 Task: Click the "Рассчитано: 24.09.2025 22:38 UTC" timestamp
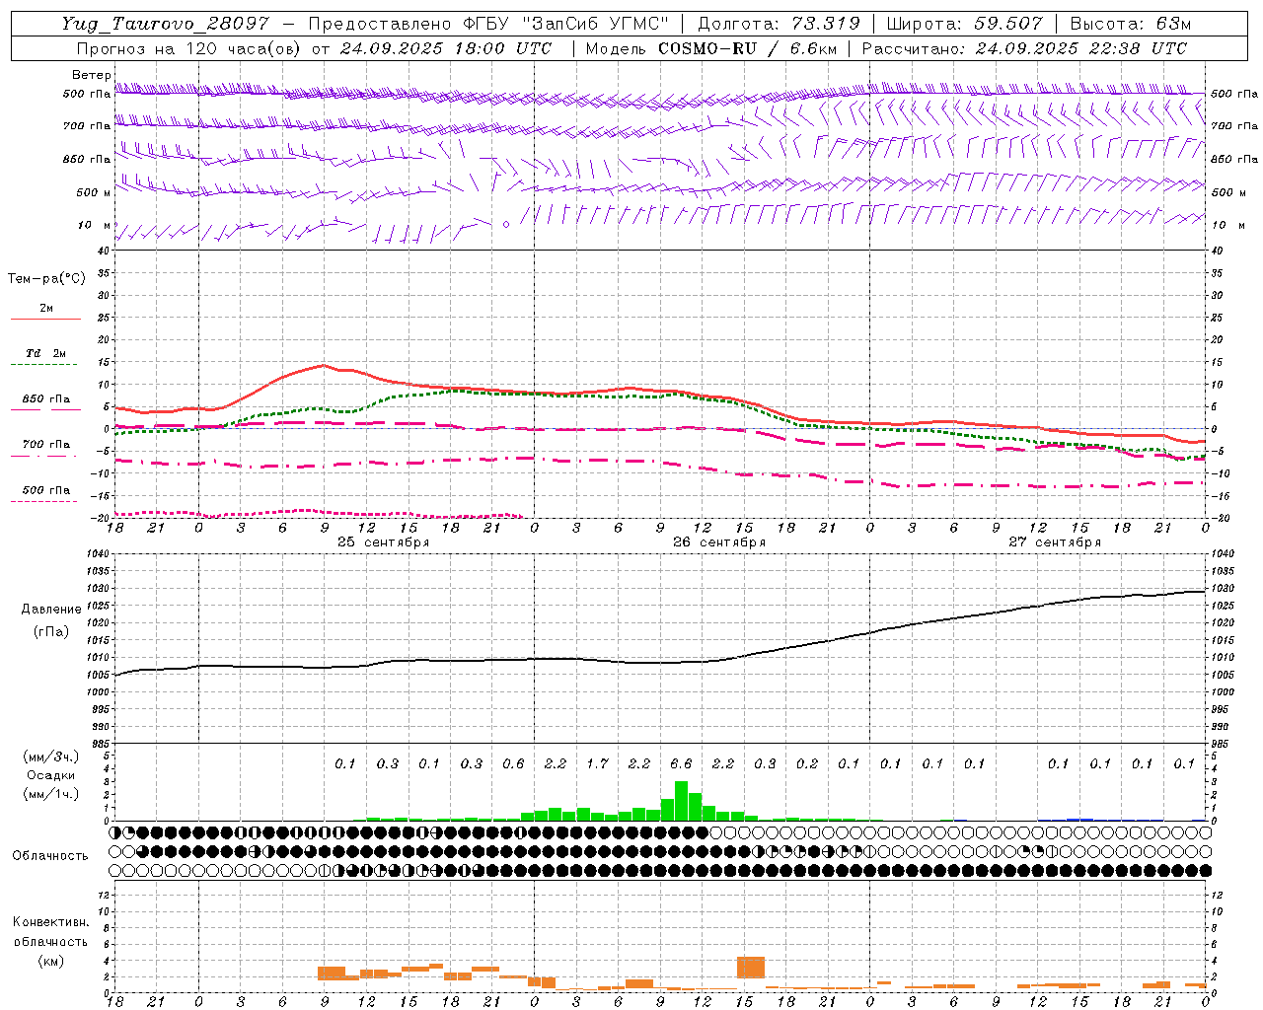pyautogui.click(x=1024, y=48)
